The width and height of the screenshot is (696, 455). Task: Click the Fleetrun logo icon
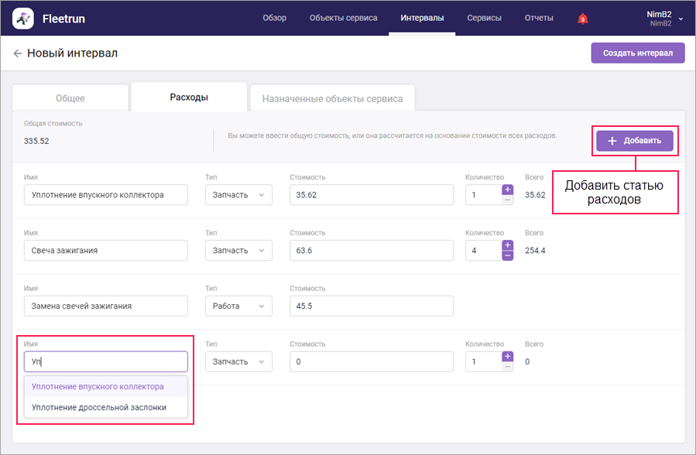pyautogui.click(x=23, y=18)
